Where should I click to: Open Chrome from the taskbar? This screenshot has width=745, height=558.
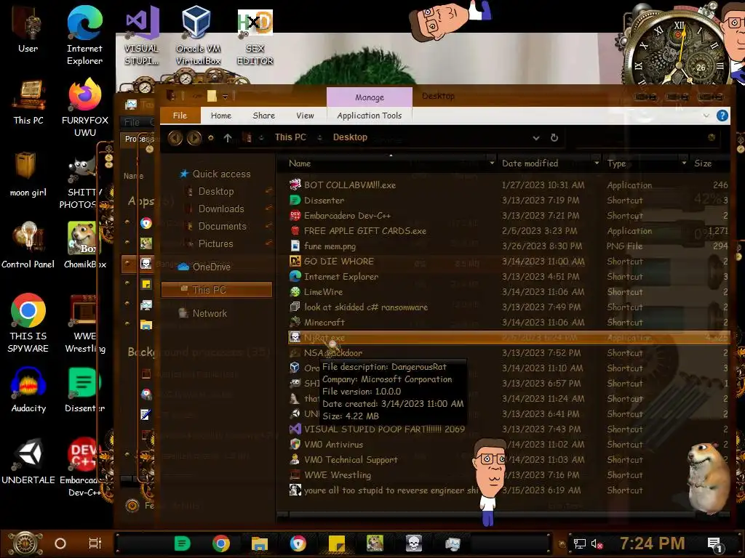click(221, 543)
